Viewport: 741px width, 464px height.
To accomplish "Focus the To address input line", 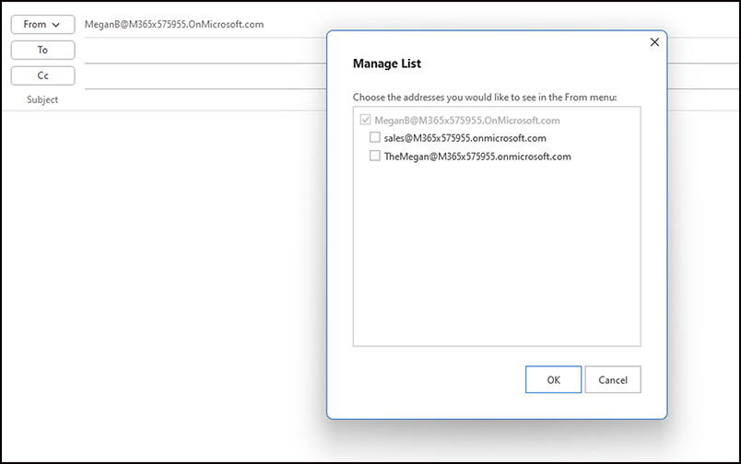I will pyautogui.click(x=203, y=52).
